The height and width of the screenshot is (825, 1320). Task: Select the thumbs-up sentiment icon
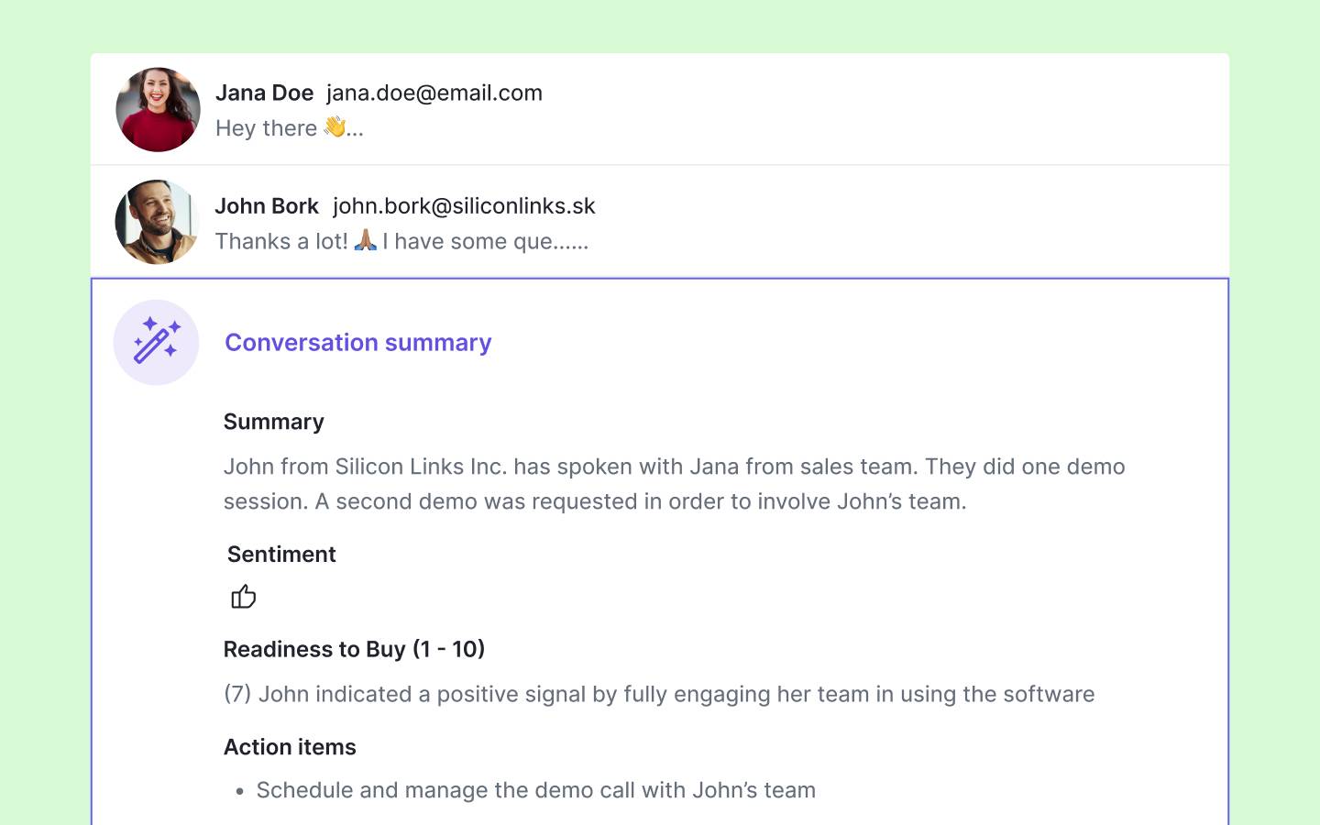243,596
